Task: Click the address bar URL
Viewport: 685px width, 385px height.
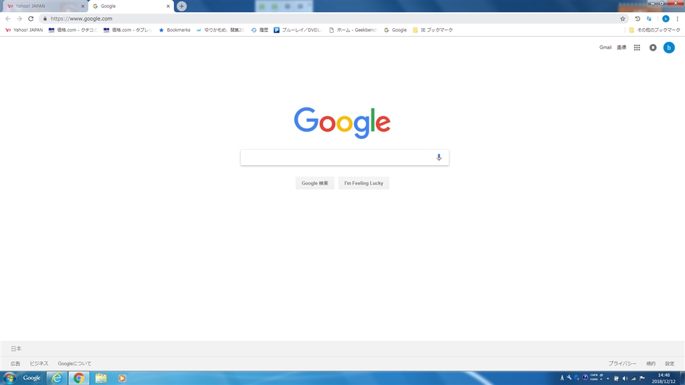Action: click(81, 19)
